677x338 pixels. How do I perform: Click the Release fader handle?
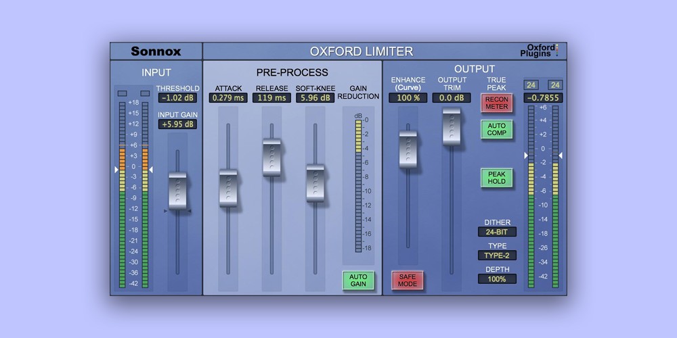point(271,157)
